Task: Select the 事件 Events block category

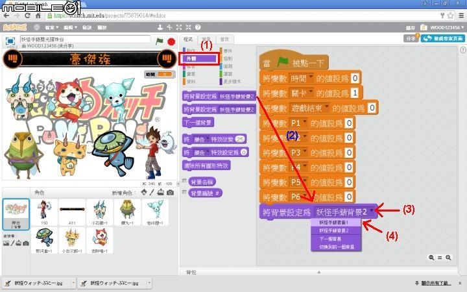Action: (226, 51)
